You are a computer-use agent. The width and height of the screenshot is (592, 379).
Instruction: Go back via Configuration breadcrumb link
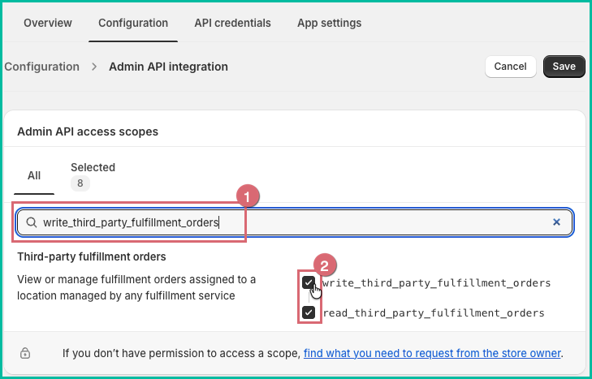42,67
